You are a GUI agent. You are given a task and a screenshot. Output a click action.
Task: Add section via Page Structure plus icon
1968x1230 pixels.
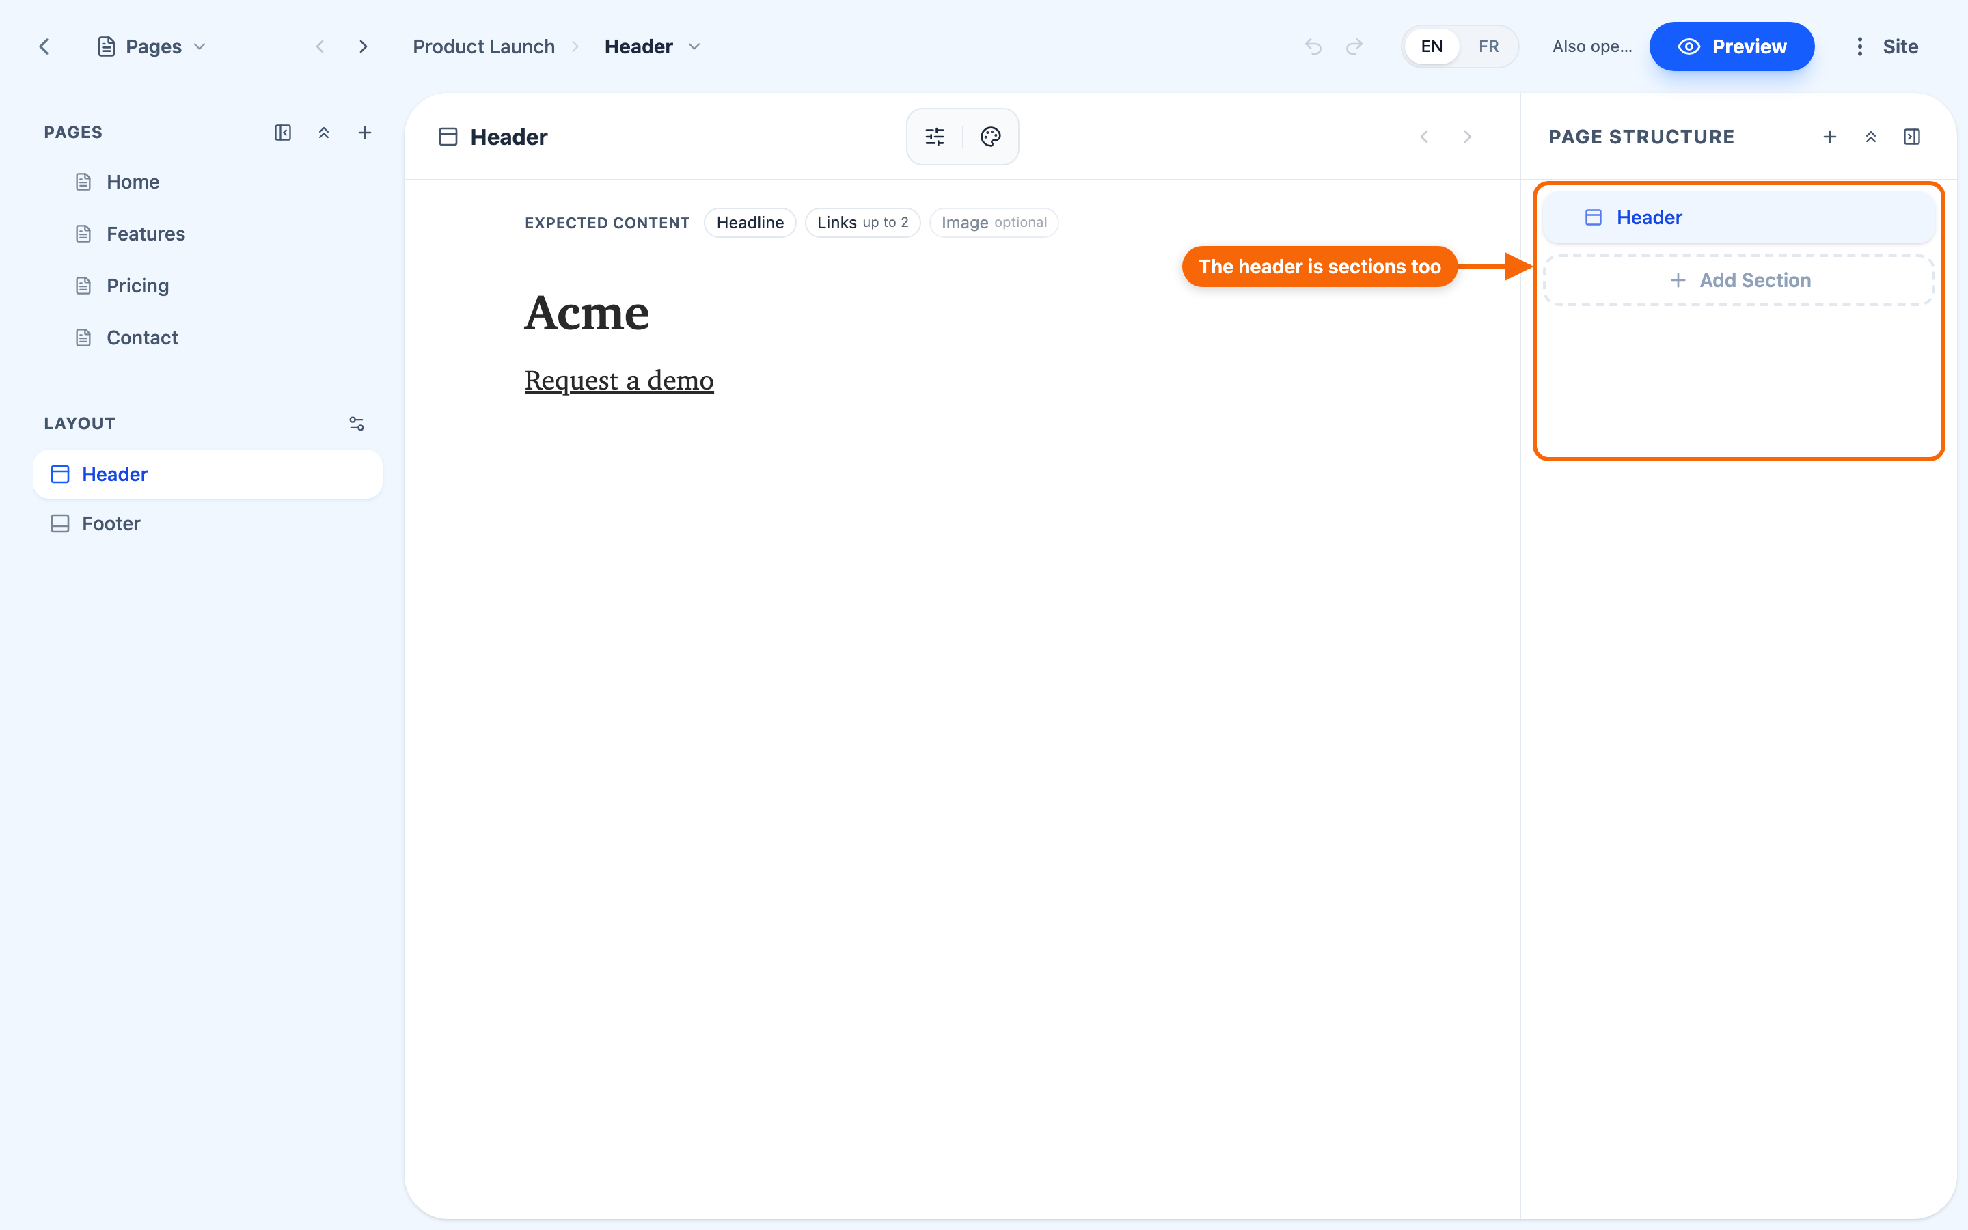point(1830,137)
